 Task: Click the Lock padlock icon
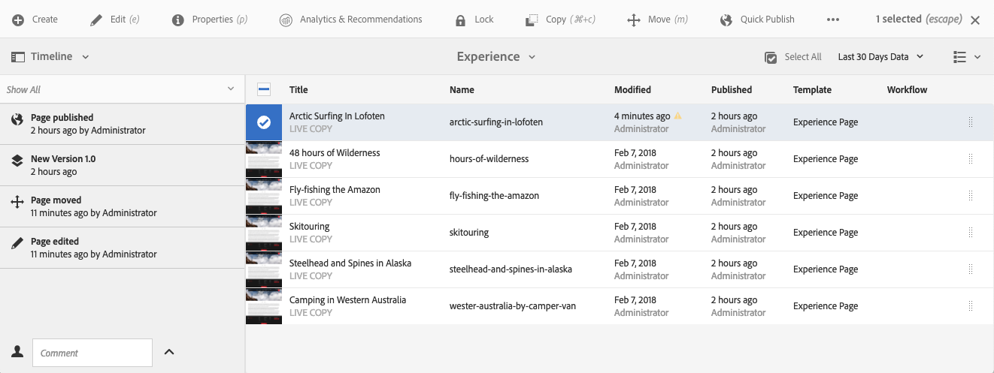coord(460,20)
